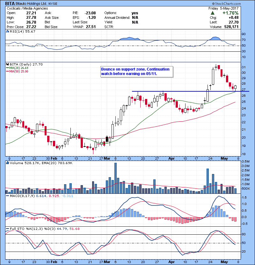Viewport: 255px width, 265px height.
Task: Click the MACD signal value 0.925
Action: 54,196
